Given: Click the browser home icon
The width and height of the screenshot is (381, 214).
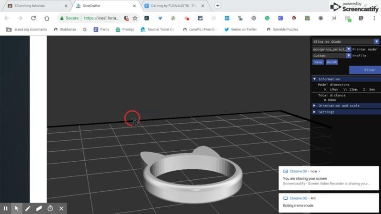Looking at the screenshot, I should (x=47, y=18).
